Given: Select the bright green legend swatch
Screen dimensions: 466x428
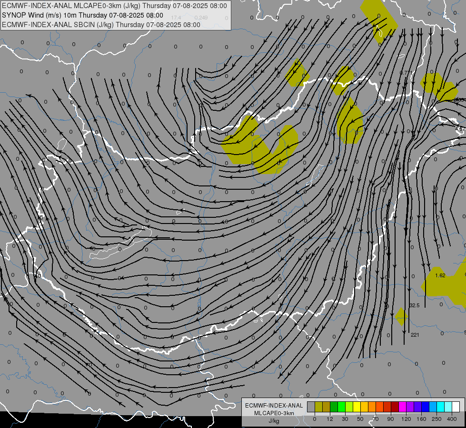Looking at the screenshot, I should [x=341, y=407].
